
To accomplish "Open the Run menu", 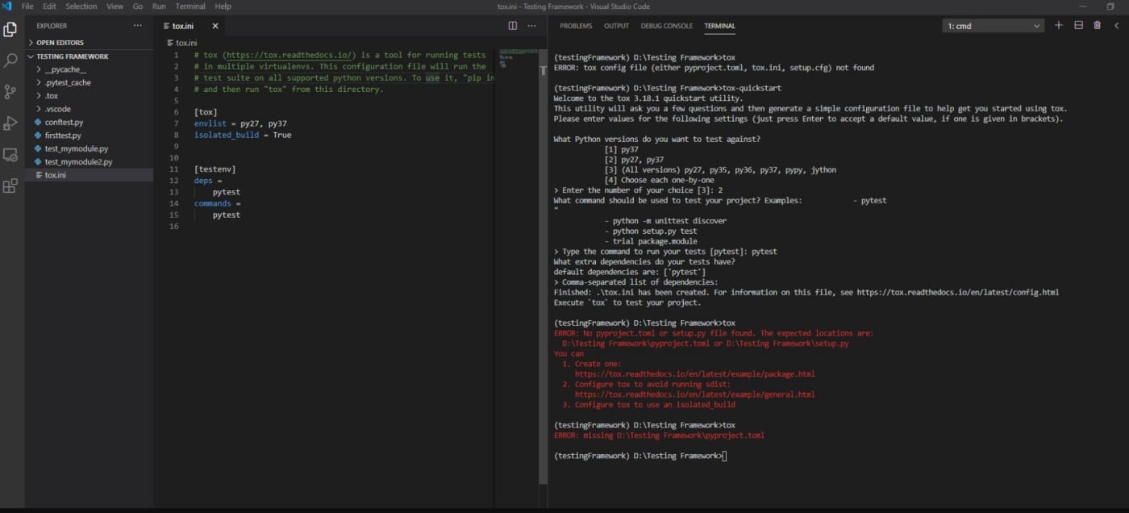I will pos(159,6).
